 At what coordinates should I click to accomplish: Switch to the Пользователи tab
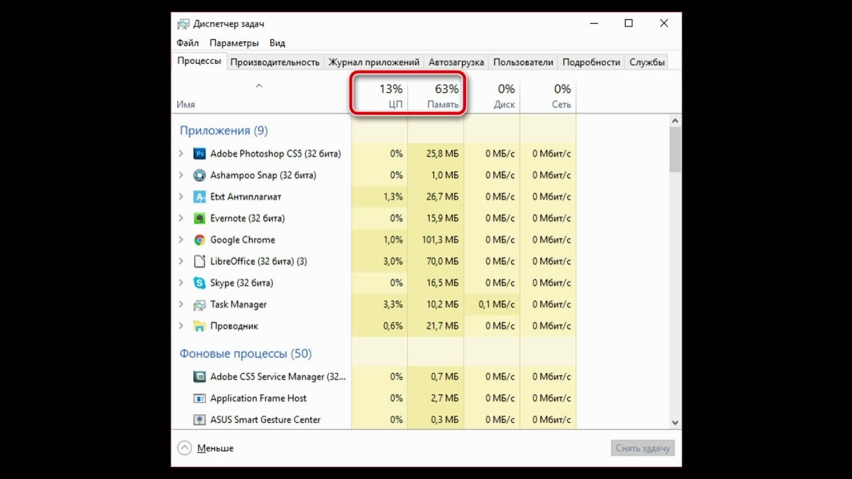point(523,62)
